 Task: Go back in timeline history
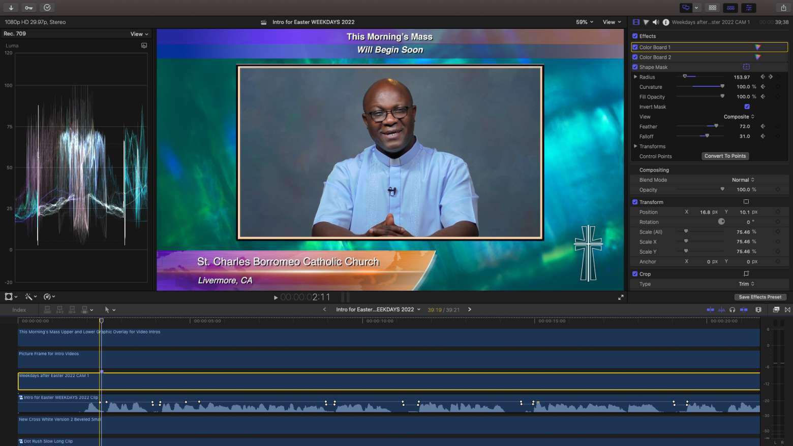pos(324,310)
